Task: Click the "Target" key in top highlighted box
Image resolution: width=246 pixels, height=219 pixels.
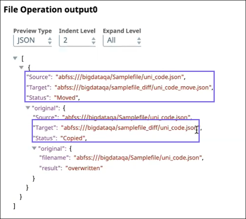Action: (38, 87)
